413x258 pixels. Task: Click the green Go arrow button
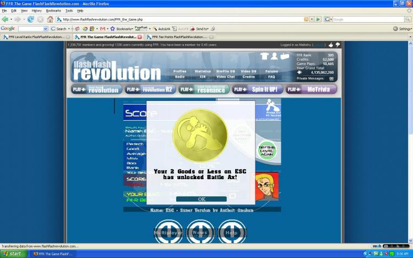click(318, 19)
